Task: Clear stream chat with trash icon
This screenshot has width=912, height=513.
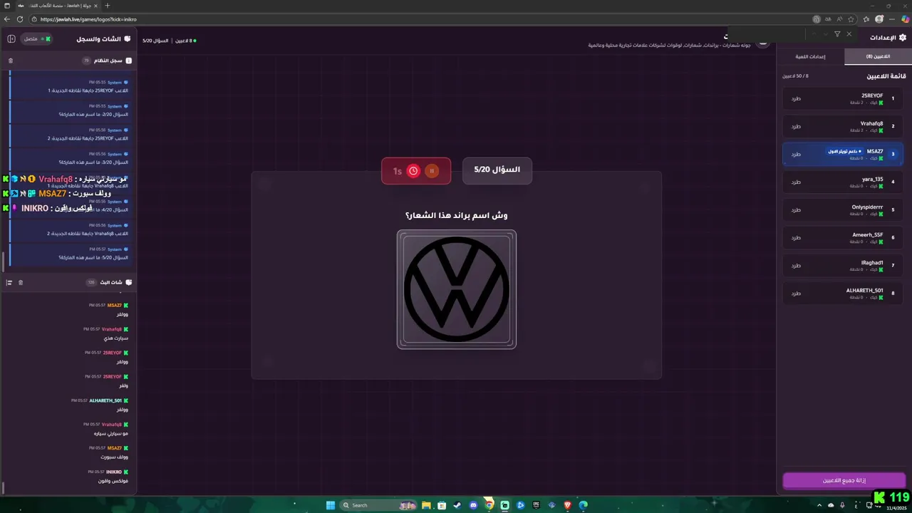Action: point(21,282)
